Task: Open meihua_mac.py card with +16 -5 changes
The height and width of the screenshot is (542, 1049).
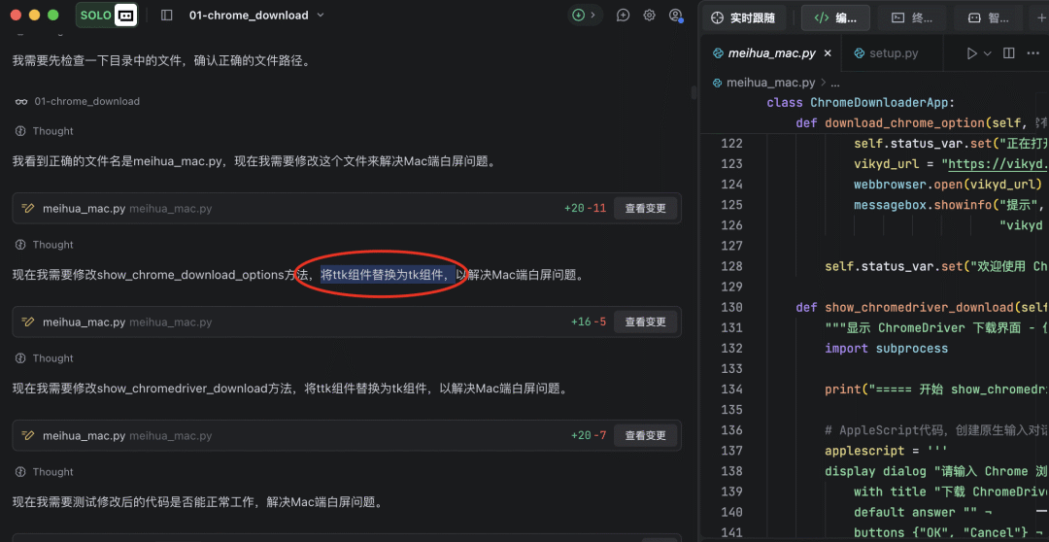Action: point(347,322)
